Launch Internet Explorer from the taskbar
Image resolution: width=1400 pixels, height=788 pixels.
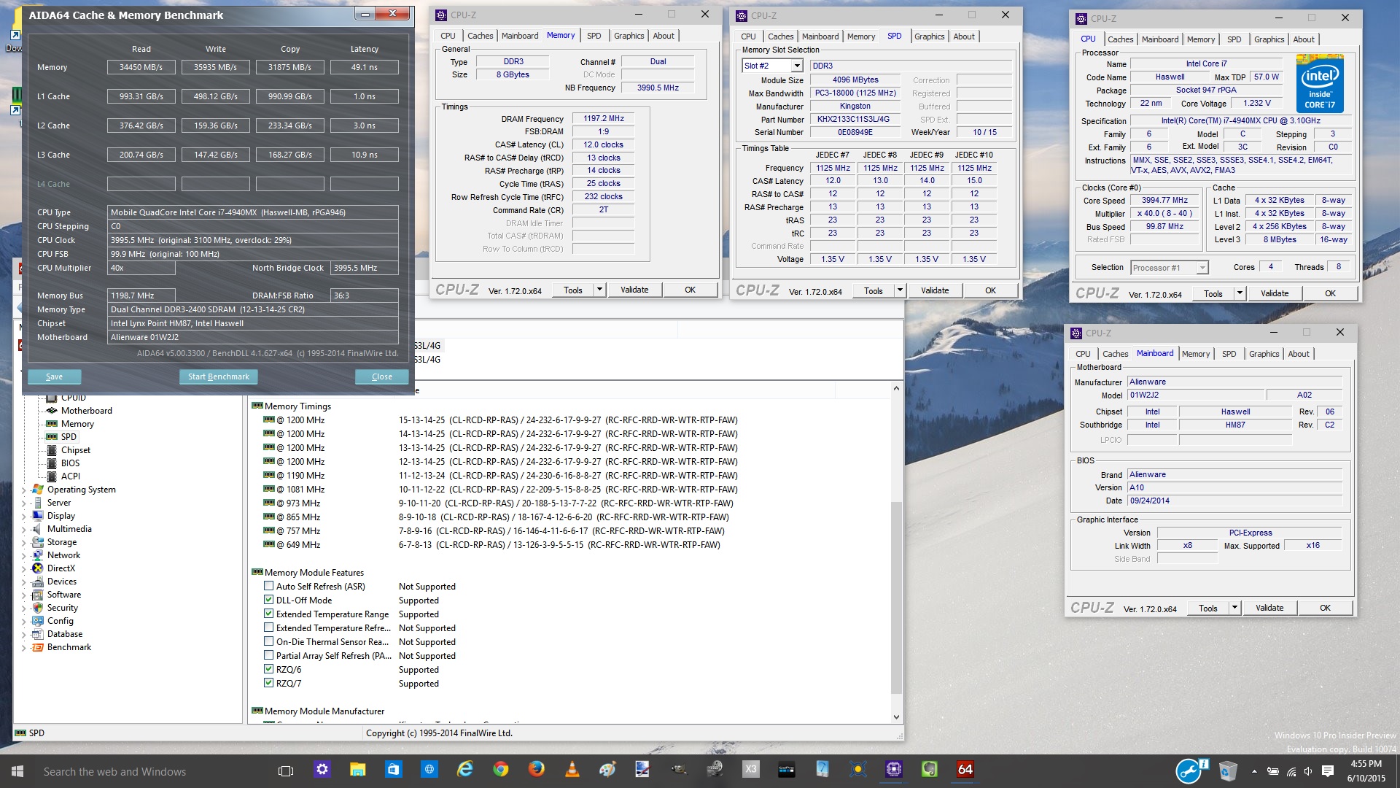pyautogui.click(x=464, y=769)
